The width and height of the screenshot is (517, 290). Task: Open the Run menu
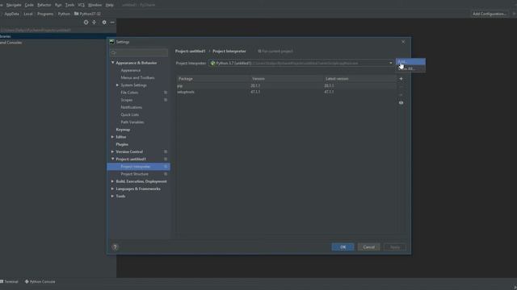point(58,5)
